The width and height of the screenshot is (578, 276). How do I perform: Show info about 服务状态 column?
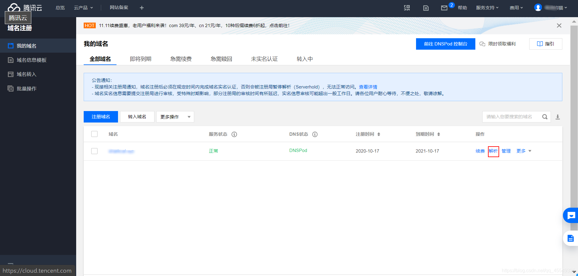[x=234, y=134]
